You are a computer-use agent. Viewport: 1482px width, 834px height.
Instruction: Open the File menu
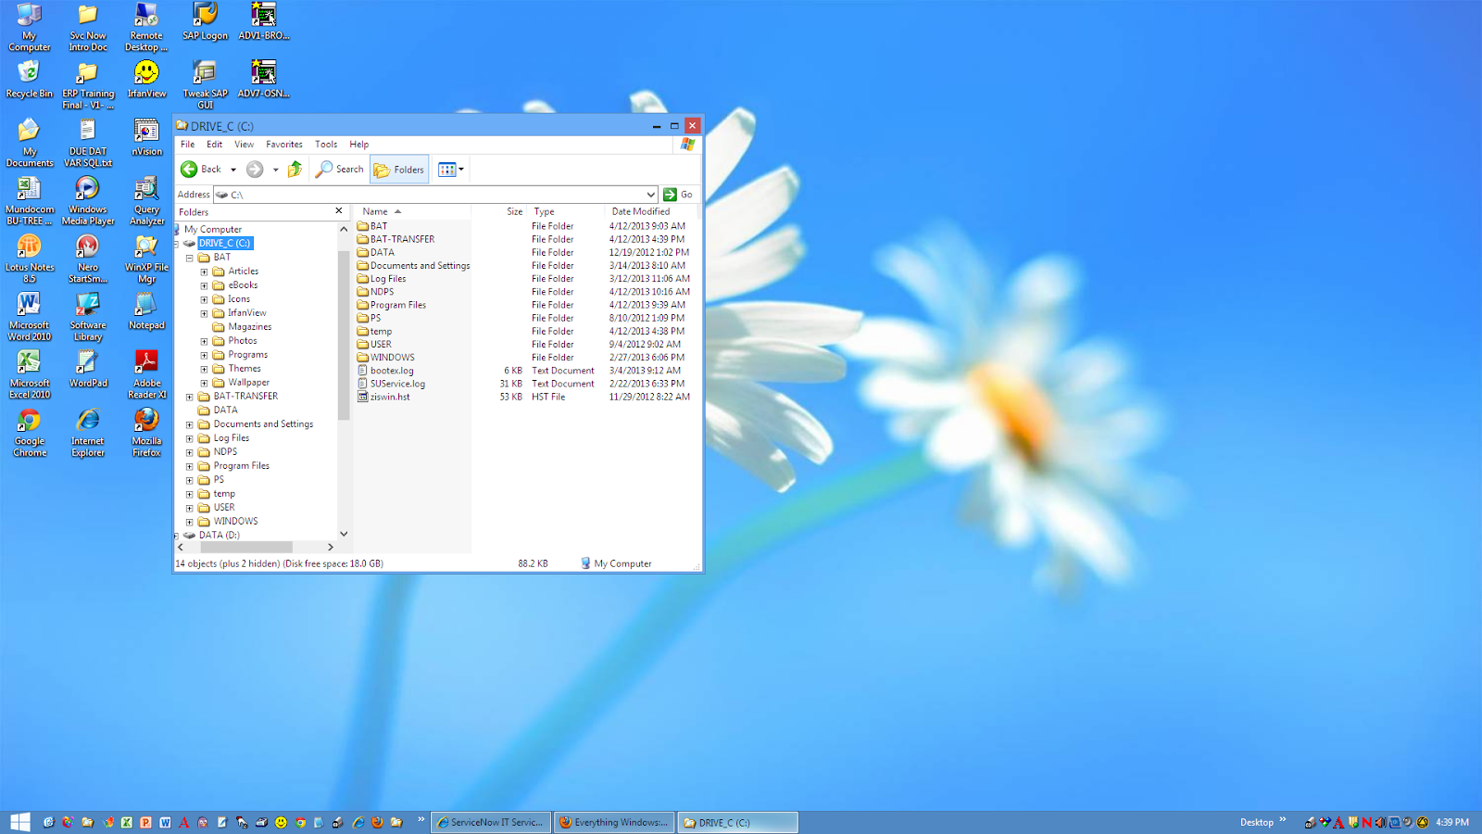188,145
